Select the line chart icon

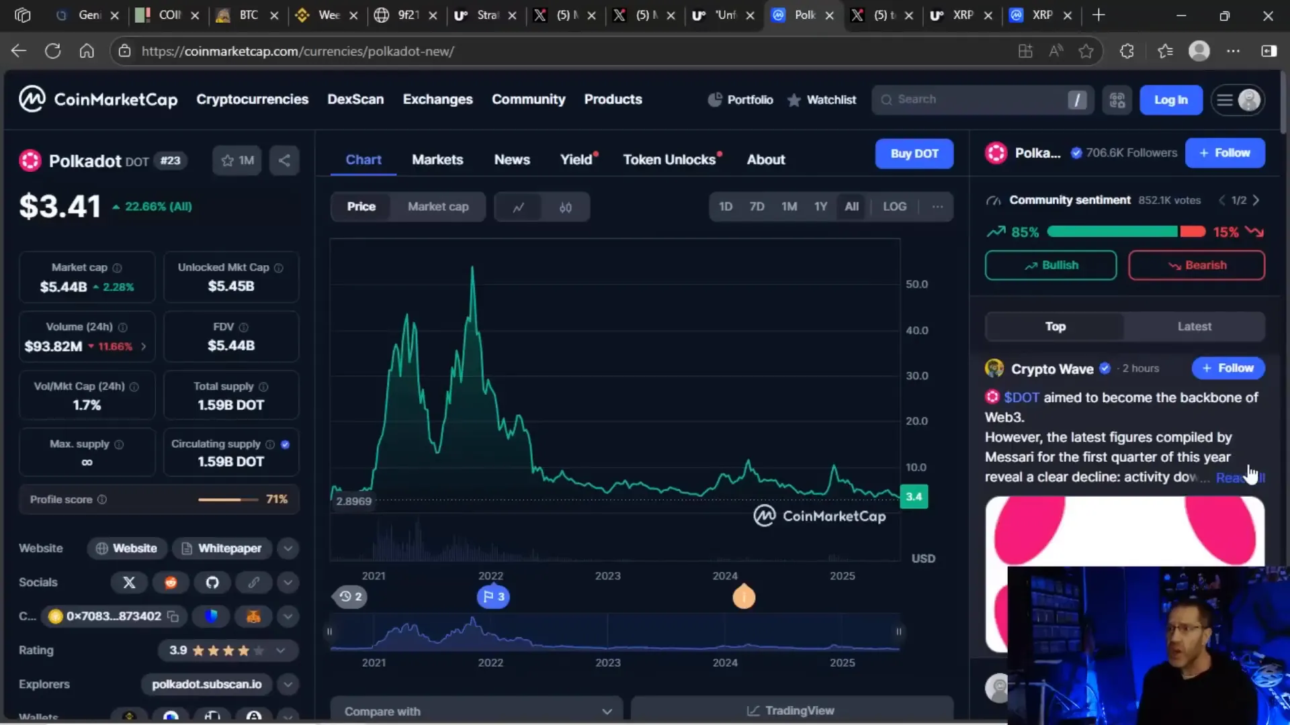(x=518, y=207)
